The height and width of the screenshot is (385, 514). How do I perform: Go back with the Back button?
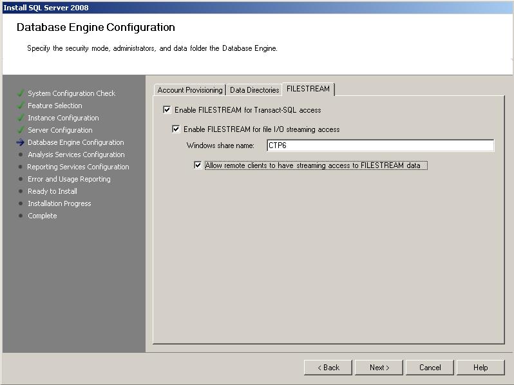tap(328, 368)
